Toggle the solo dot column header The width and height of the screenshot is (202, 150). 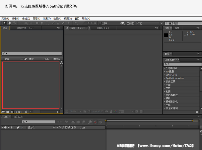click(x=9, y=127)
